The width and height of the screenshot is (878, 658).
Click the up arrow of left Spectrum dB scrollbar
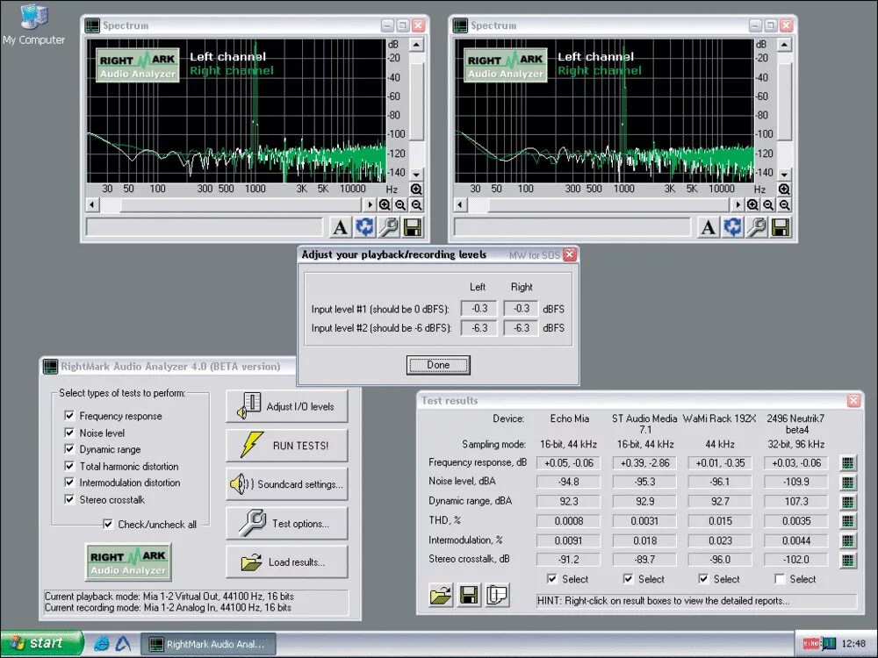416,45
